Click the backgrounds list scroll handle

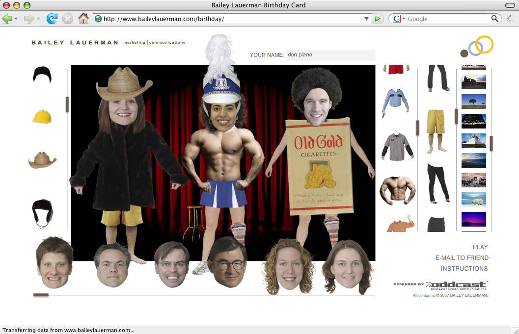point(491,144)
